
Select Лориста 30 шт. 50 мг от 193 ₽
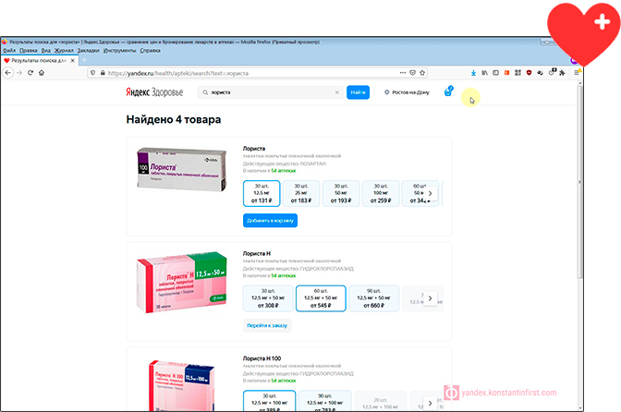coord(341,193)
